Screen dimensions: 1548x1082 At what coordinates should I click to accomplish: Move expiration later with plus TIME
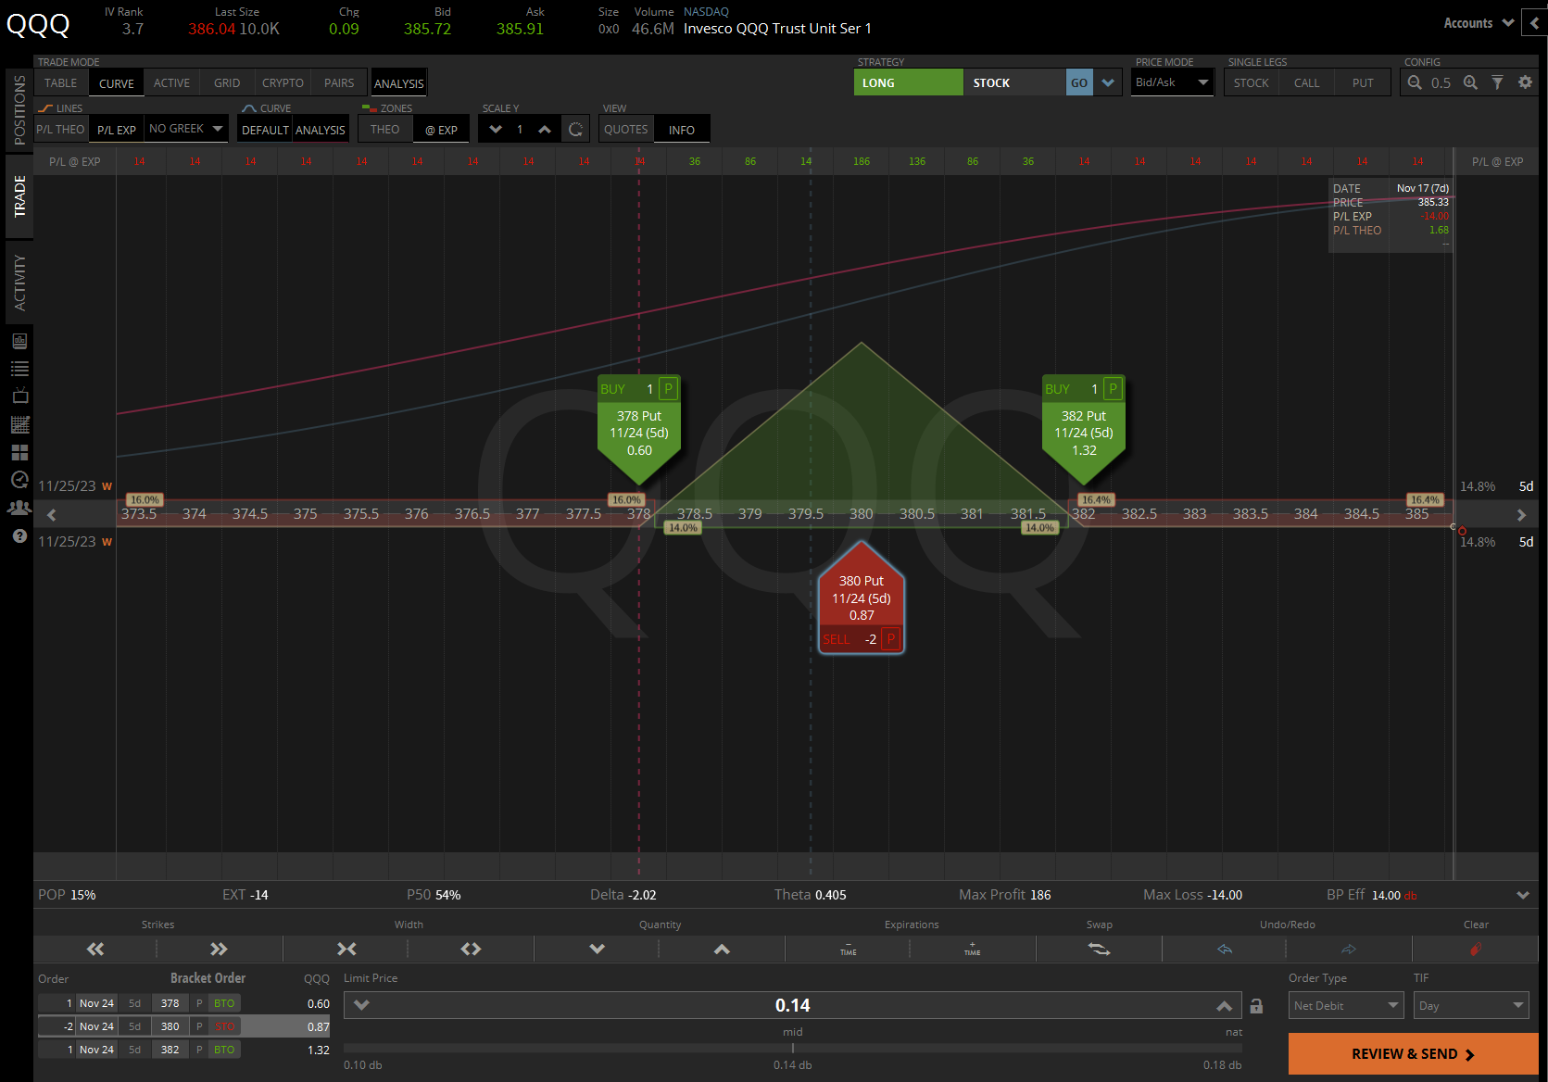pyautogui.click(x=972, y=949)
